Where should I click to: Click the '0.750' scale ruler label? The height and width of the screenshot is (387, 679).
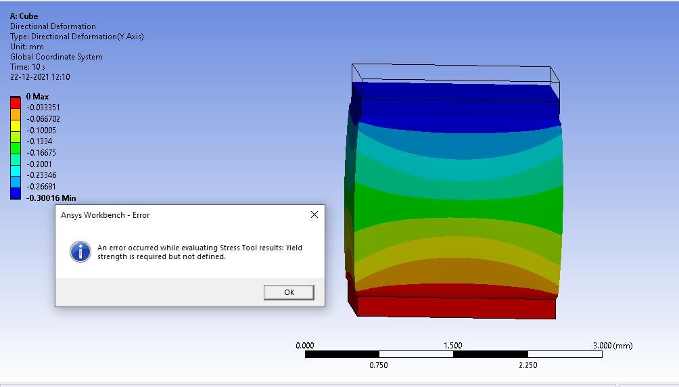click(379, 365)
